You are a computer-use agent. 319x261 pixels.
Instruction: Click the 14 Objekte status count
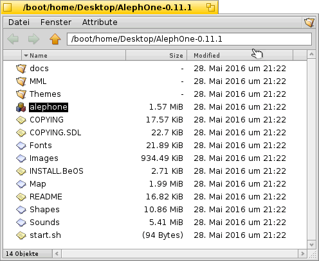[22, 254]
